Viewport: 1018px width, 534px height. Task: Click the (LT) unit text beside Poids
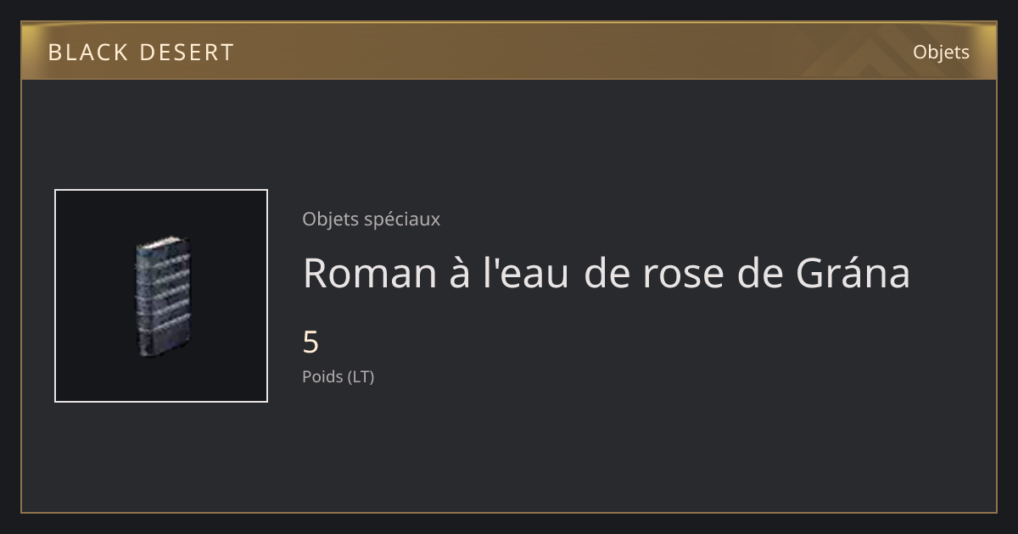click(361, 376)
